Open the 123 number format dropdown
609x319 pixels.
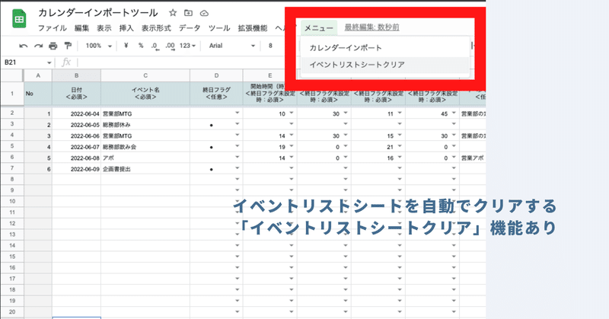[187, 46]
